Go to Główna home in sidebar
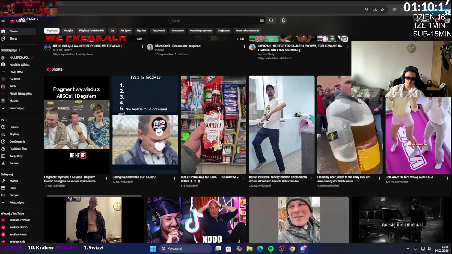The image size is (452, 254). click(18, 31)
